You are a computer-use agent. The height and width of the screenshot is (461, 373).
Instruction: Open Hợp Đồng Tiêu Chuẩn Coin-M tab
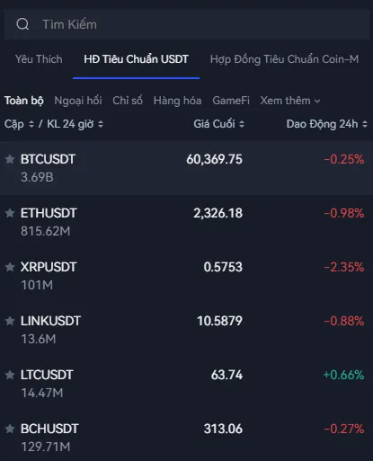point(284,59)
